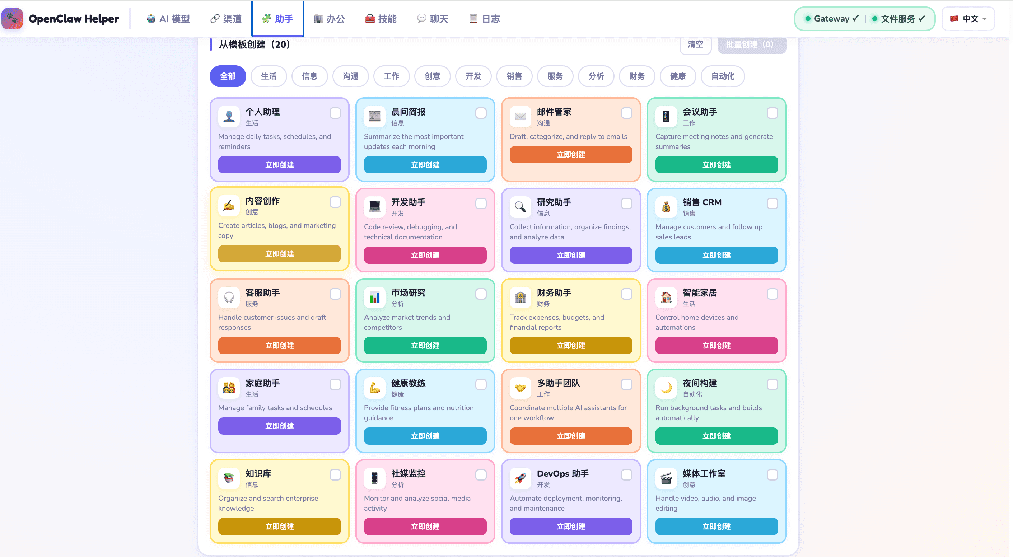
Task: Open the 技能 navigation tab
Action: tap(381, 18)
